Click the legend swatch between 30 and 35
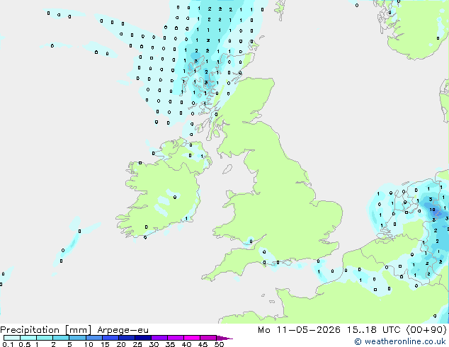 [x=159, y=338]
